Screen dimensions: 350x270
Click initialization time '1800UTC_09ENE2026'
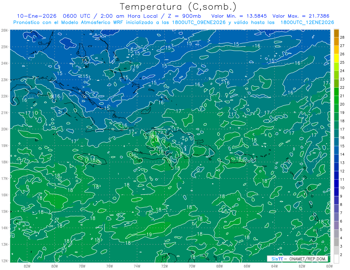199,22
